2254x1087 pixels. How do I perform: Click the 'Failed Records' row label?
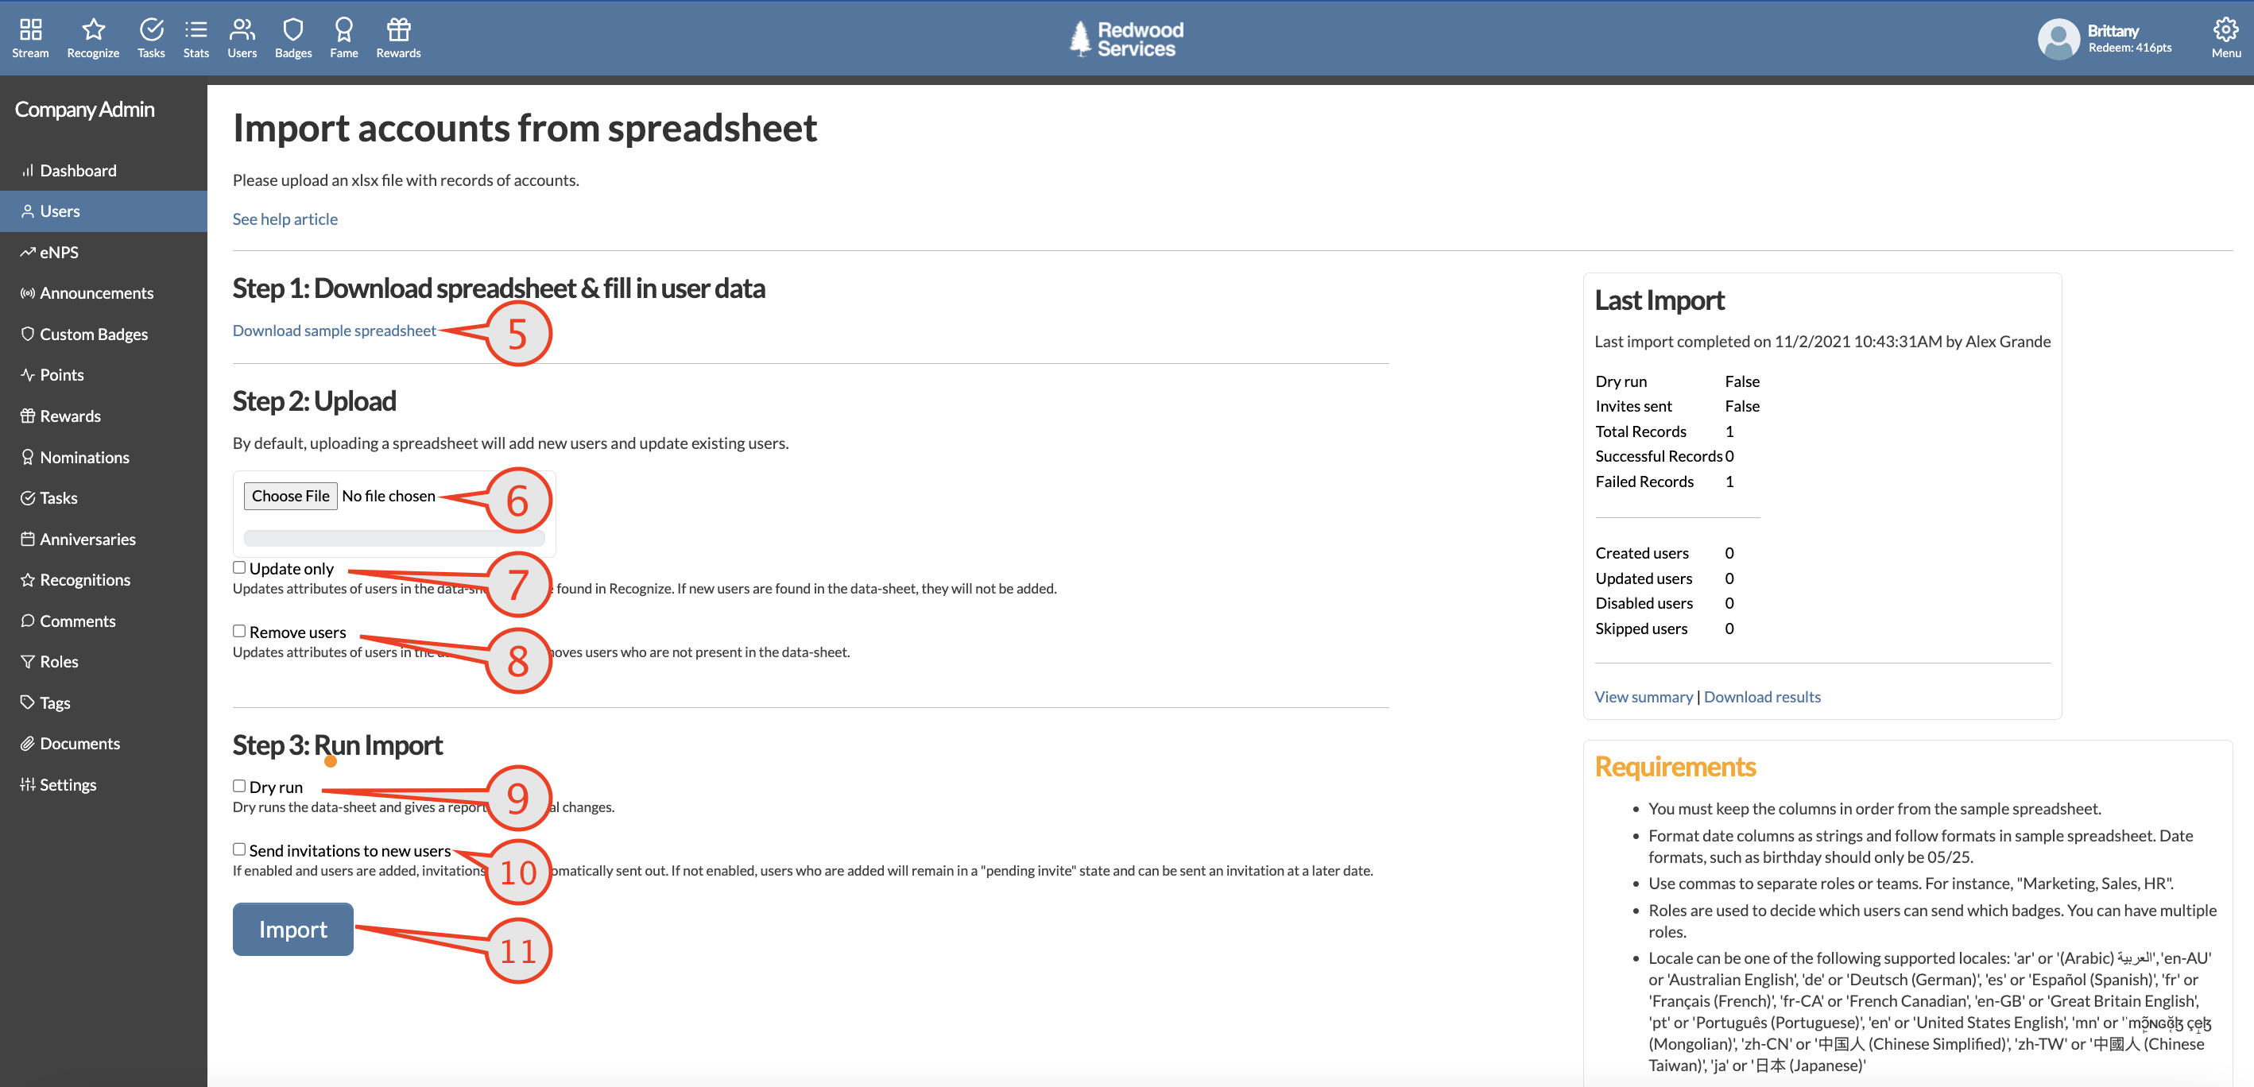click(x=1645, y=482)
